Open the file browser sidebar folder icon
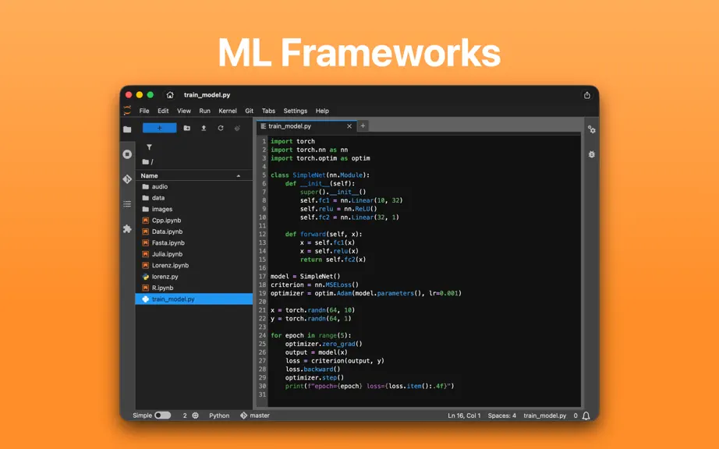Image resolution: width=719 pixels, height=449 pixels. point(127,129)
